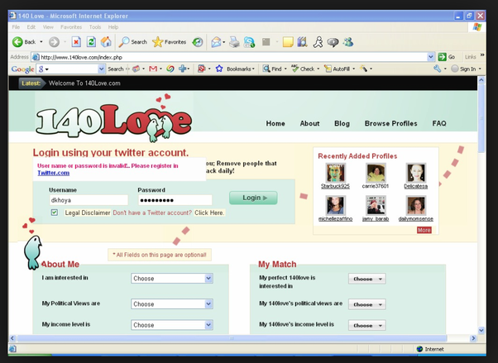
Task: Navigate to Browse Profiles
Action: point(390,124)
